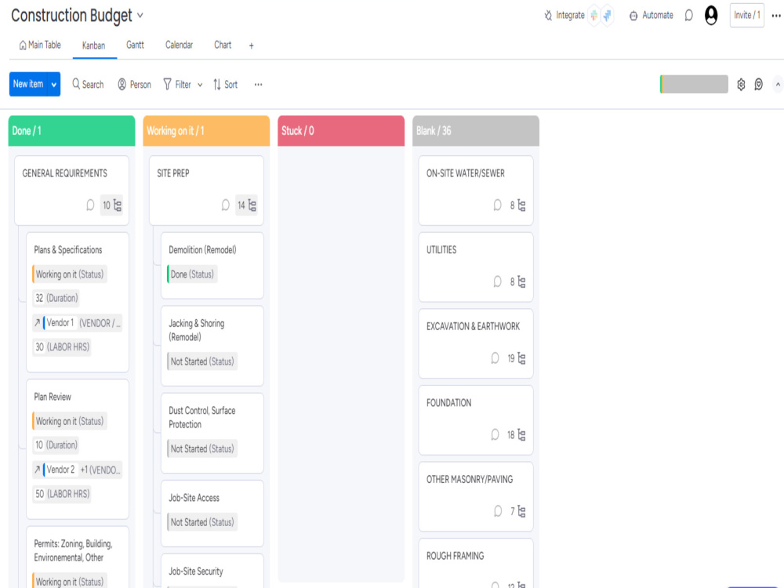Toggle the 14 subitems of SITE PREP
Viewport: 784px width, 588px height.
pyautogui.click(x=246, y=205)
